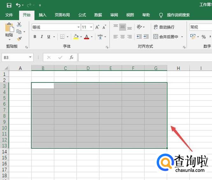Open the 等线 font name dropdown
Image resolution: width=212 pixels, height=180 pixels.
(x=78, y=27)
